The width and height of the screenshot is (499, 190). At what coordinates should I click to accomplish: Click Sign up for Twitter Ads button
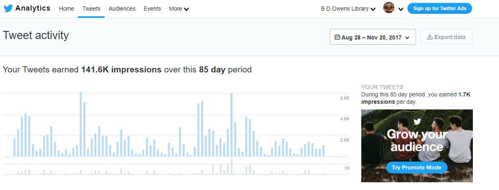(x=440, y=9)
